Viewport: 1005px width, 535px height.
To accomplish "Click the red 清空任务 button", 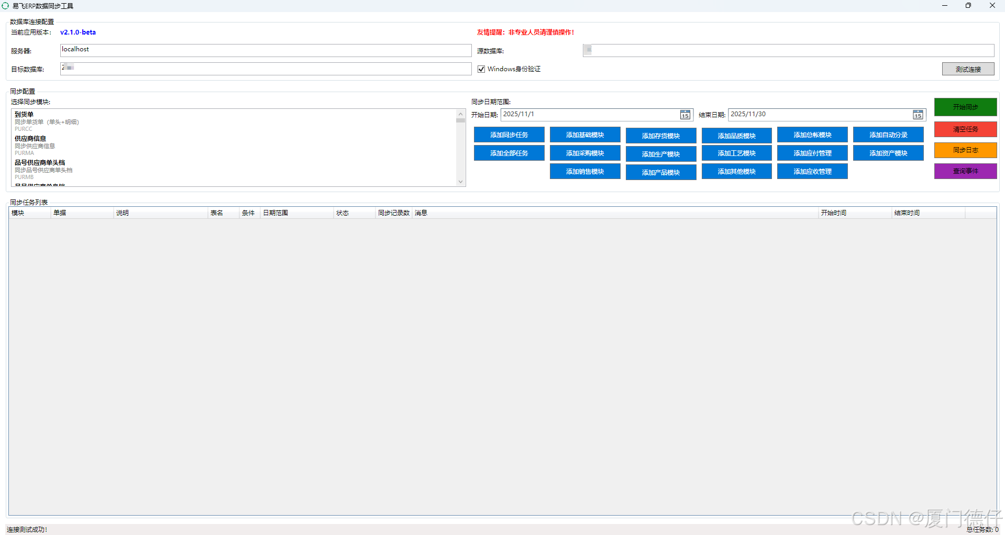I will click(x=965, y=129).
